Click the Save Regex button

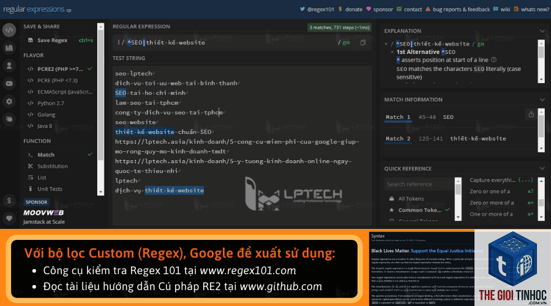60,40
